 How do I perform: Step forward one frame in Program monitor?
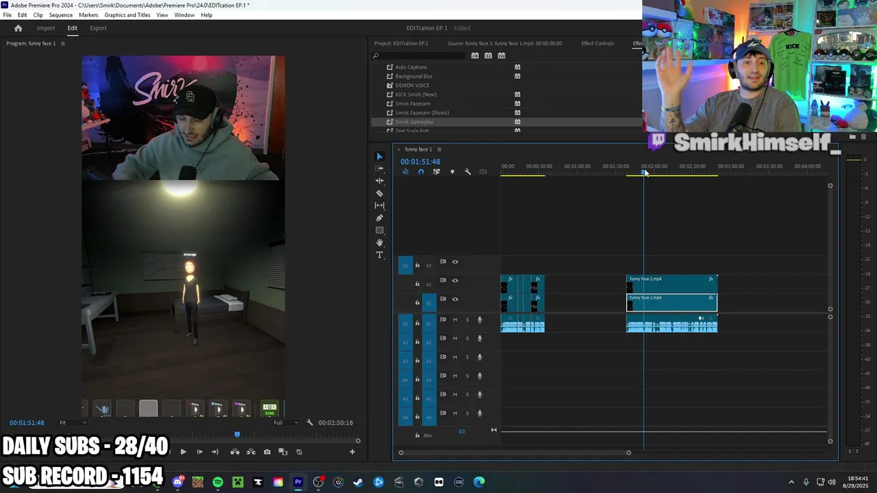[x=199, y=452]
